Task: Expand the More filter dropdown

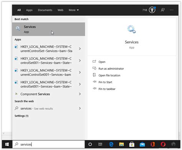Action: [74, 10]
